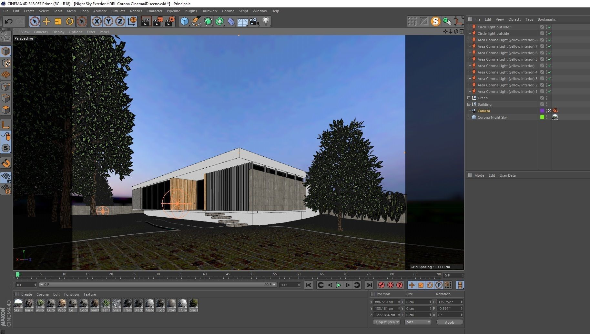The height and width of the screenshot is (334, 590).
Task: Jump to end of animation
Action: [x=369, y=285]
